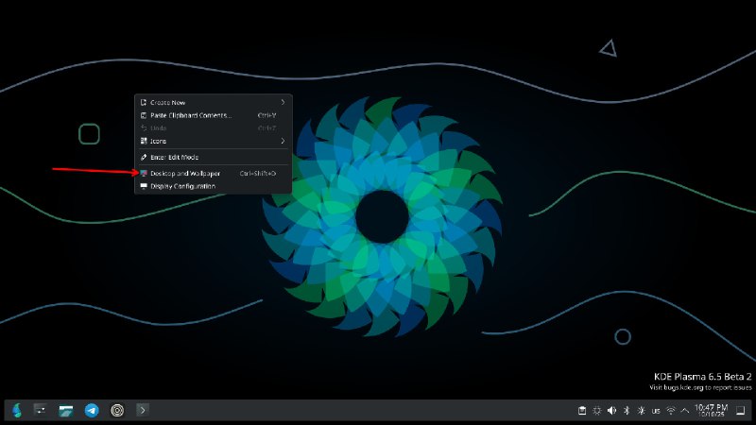
Task: Launch Telegram from the task manager
Action: click(x=92, y=410)
